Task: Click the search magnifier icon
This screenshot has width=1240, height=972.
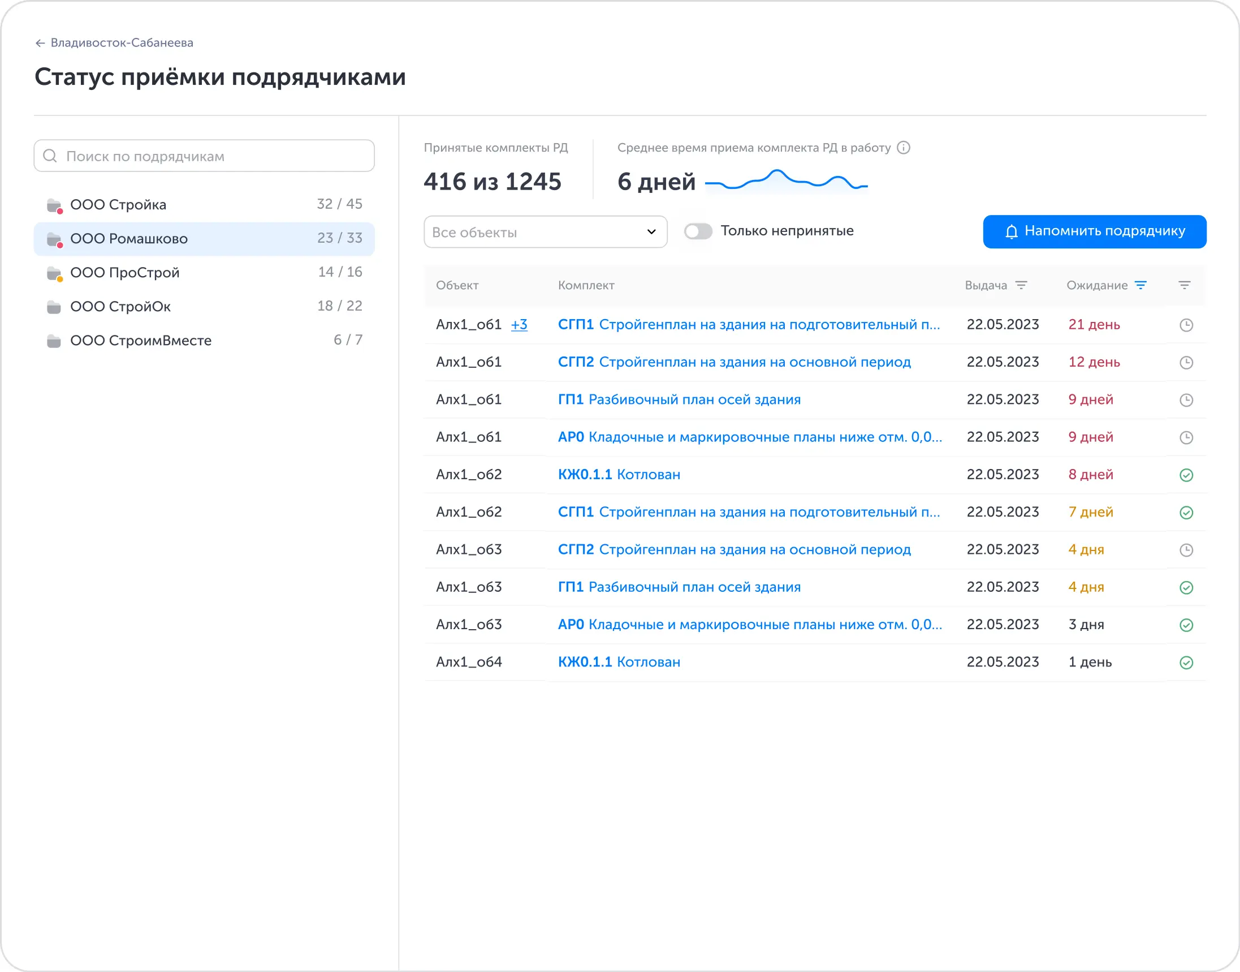Action: click(x=50, y=156)
